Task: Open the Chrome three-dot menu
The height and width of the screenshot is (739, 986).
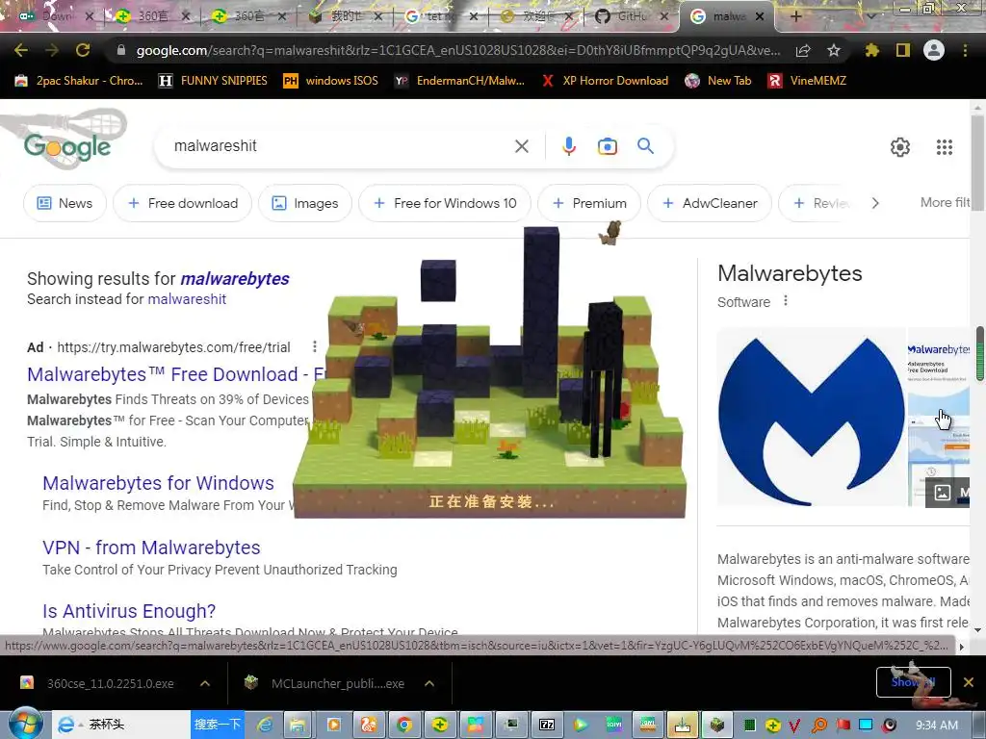Action: (965, 50)
